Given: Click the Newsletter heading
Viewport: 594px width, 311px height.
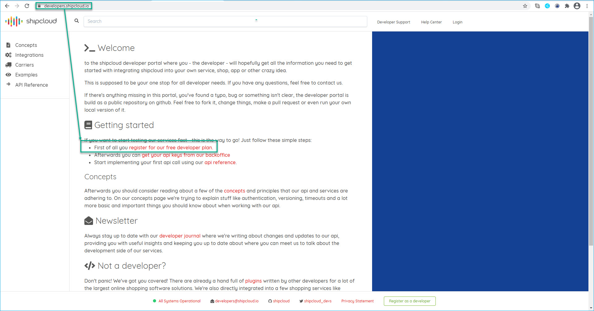Looking at the screenshot, I should (117, 221).
